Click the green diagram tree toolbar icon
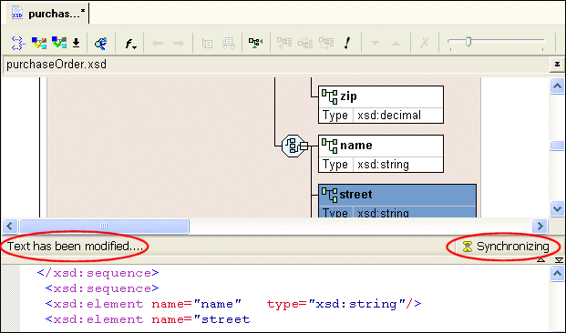 coord(255,43)
